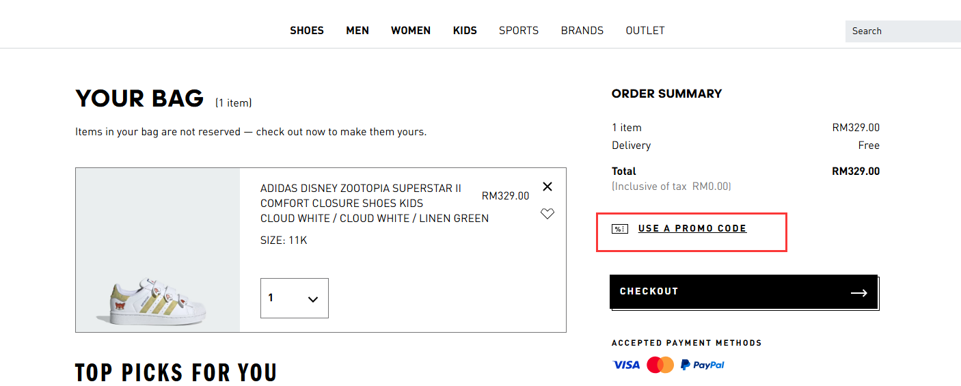Viewport: 961px width, 386px height.
Task: Click the shoe product thumbnail image
Action: [x=158, y=301]
